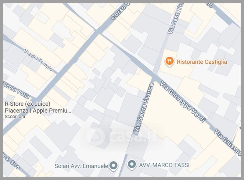Screen dimensions: 244x180
Task: Open the Ristorante Castiglia place label
Action: tap(202, 62)
